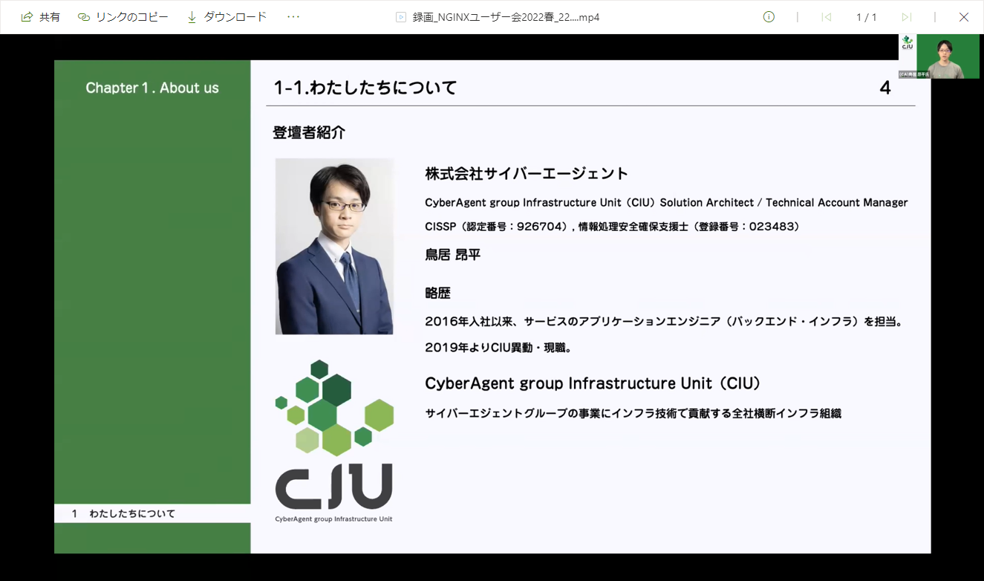Click the Solution Architect job title line
Viewport: 984px width, 581px height.
click(x=666, y=203)
